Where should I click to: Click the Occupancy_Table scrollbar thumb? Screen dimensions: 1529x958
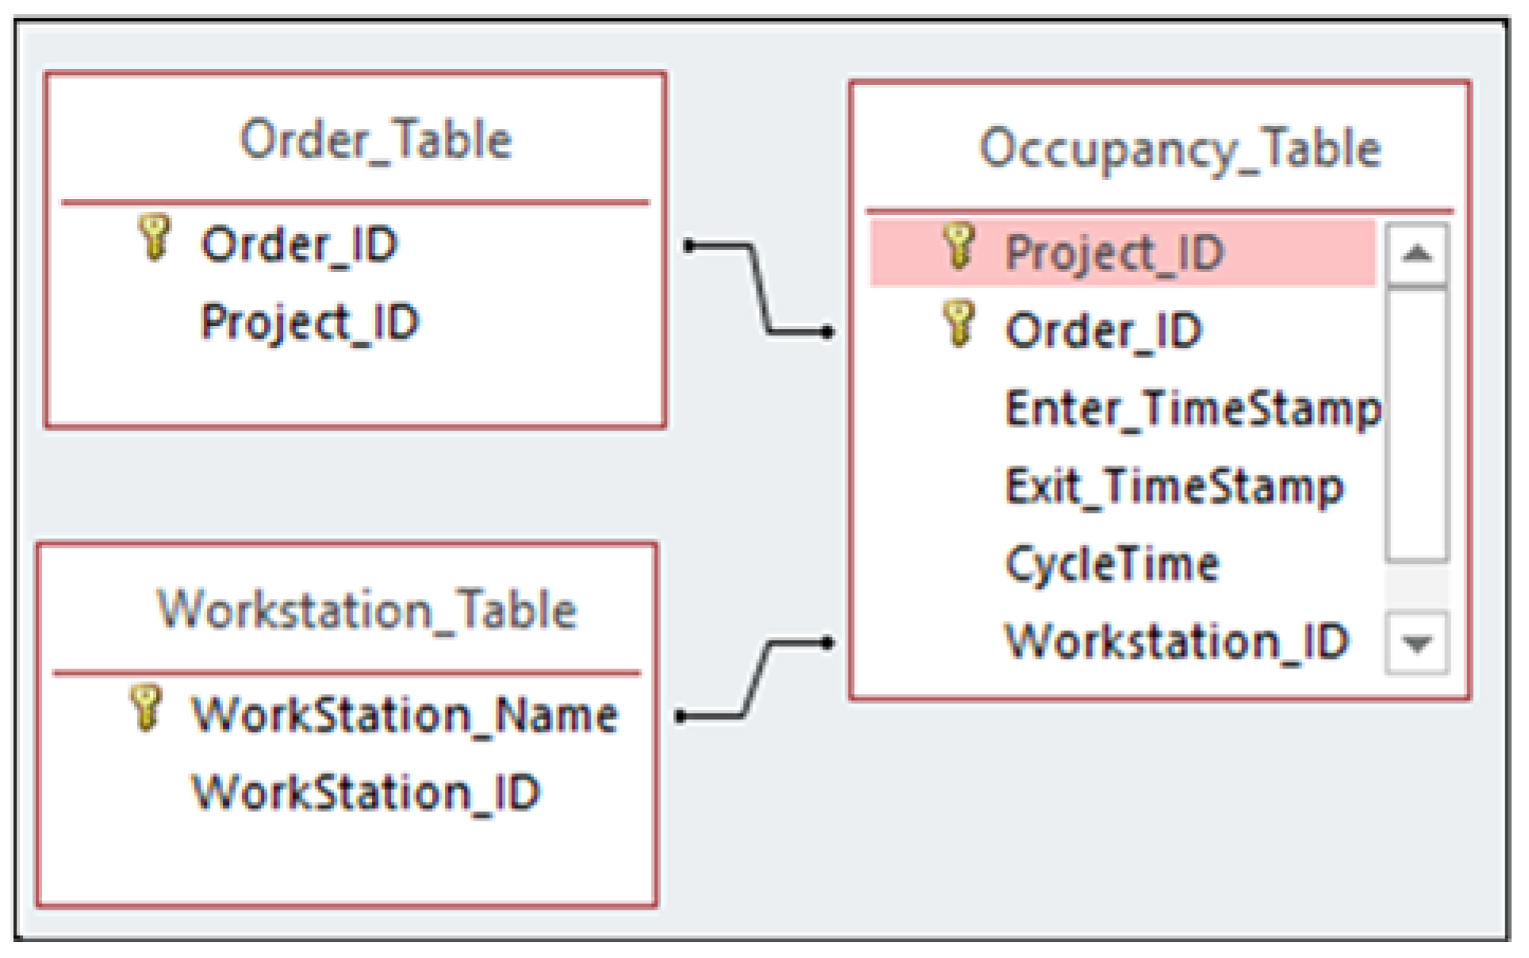[1416, 424]
